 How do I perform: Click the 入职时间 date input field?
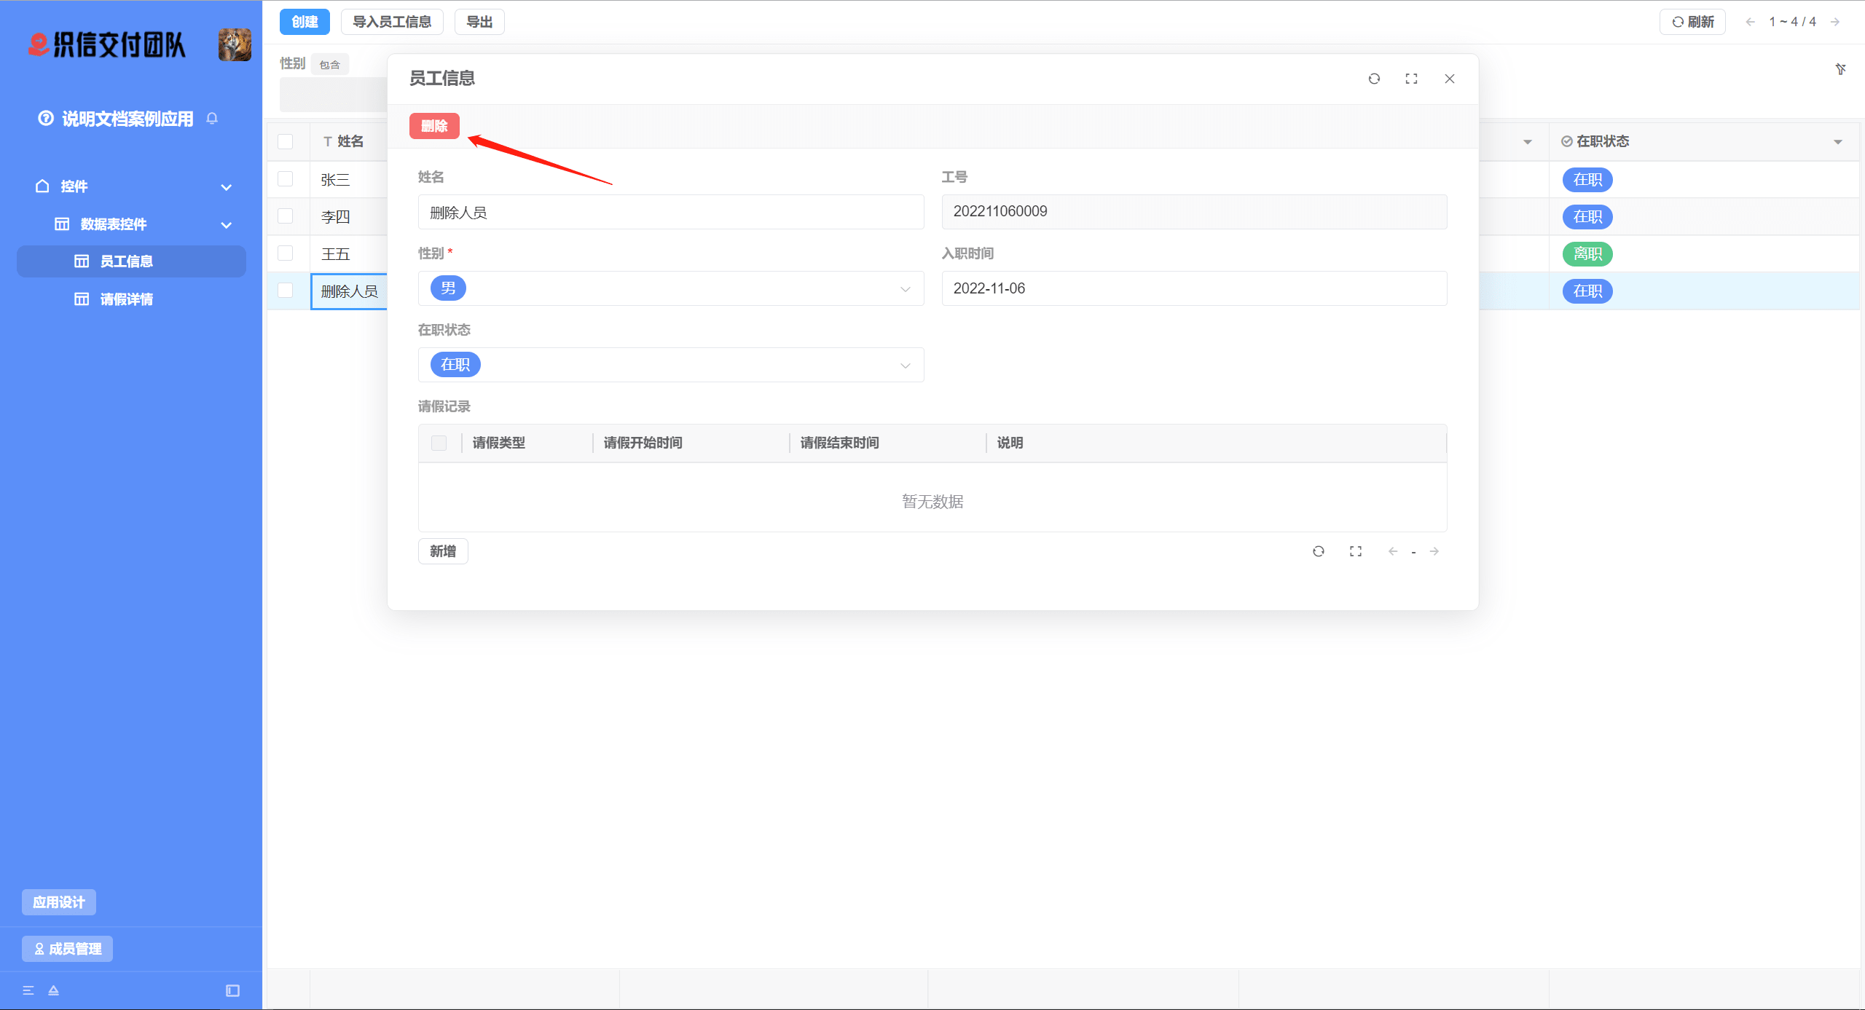pyautogui.click(x=1193, y=288)
